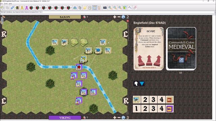Image resolution: width=216 pixels, height=121 pixels.
Task: Toggle the highlighted blue window toolbar icon
Action: 94,8
